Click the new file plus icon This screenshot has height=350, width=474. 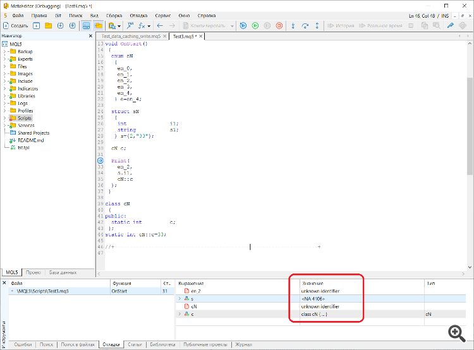(x=36, y=26)
